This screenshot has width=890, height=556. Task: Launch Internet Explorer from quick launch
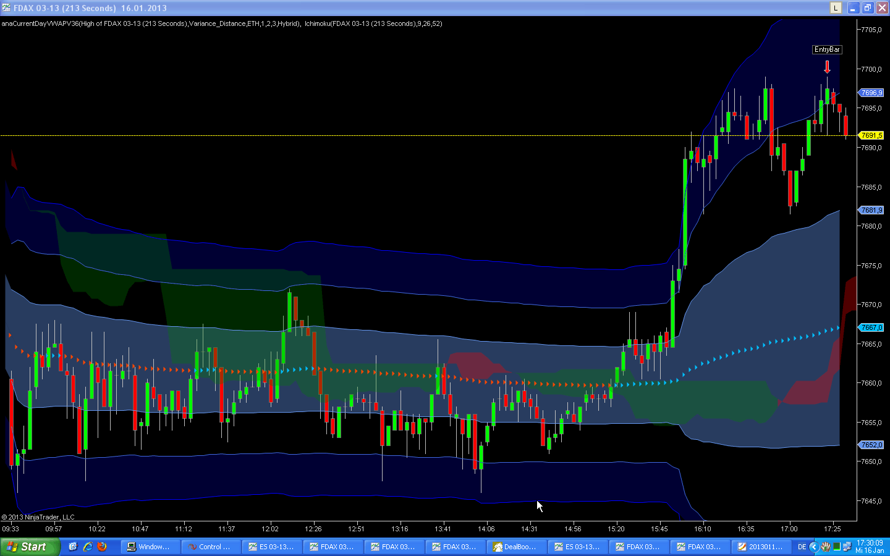(x=88, y=547)
